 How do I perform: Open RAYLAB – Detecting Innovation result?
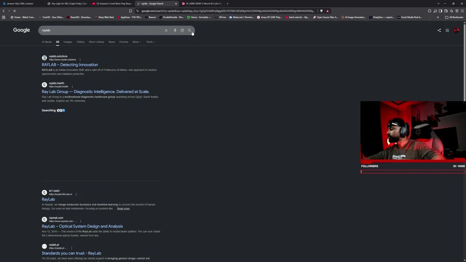pos(70,65)
